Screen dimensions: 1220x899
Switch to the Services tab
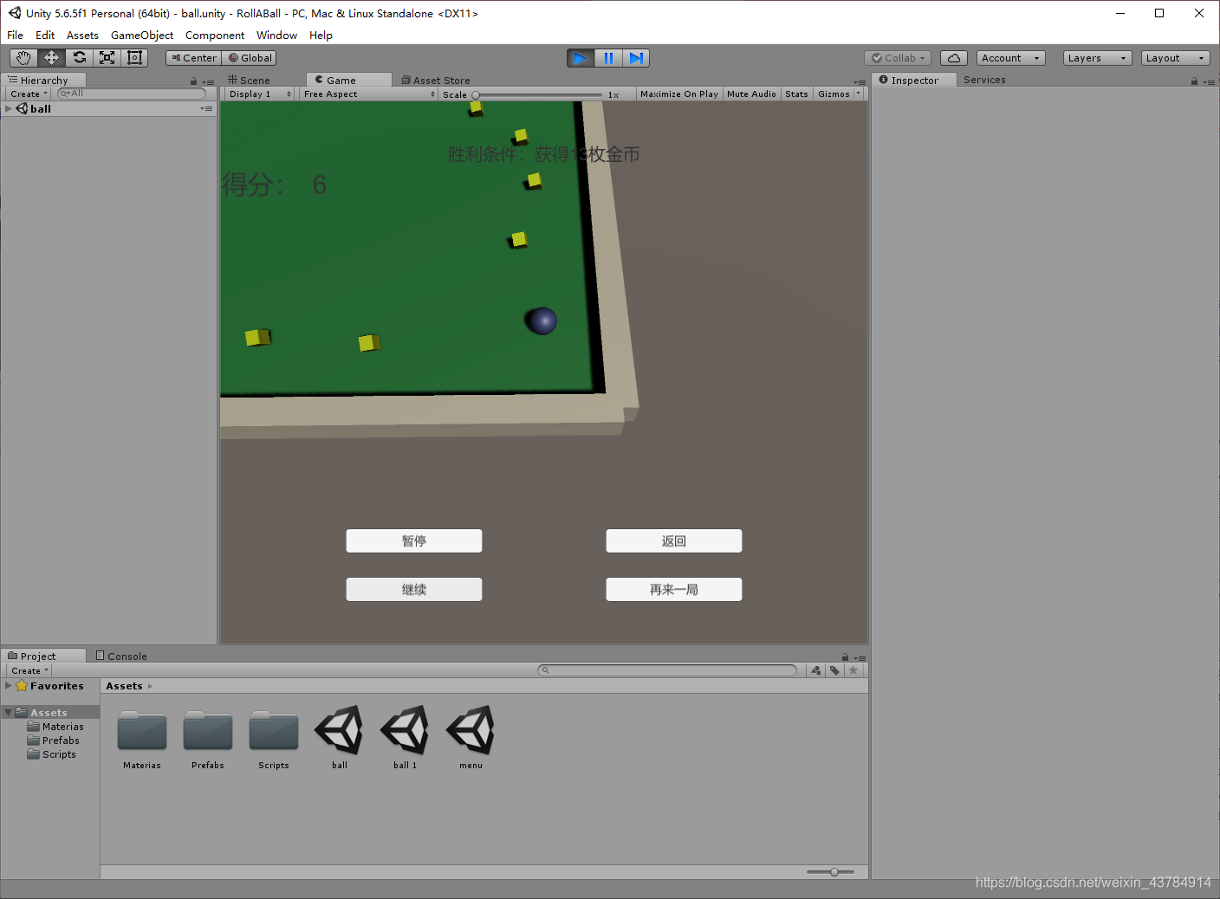click(x=984, y=80)
